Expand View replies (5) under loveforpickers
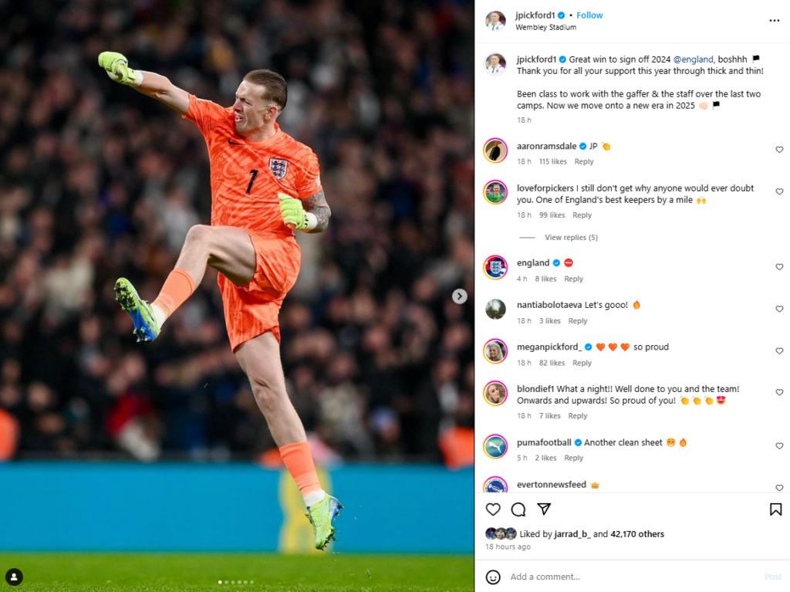The width and height of the screenshot is (790, 592). [571, 238]
